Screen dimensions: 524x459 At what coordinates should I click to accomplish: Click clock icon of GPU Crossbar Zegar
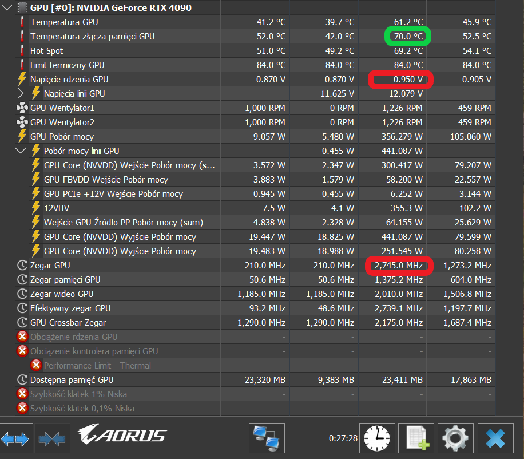click(22, 323)
